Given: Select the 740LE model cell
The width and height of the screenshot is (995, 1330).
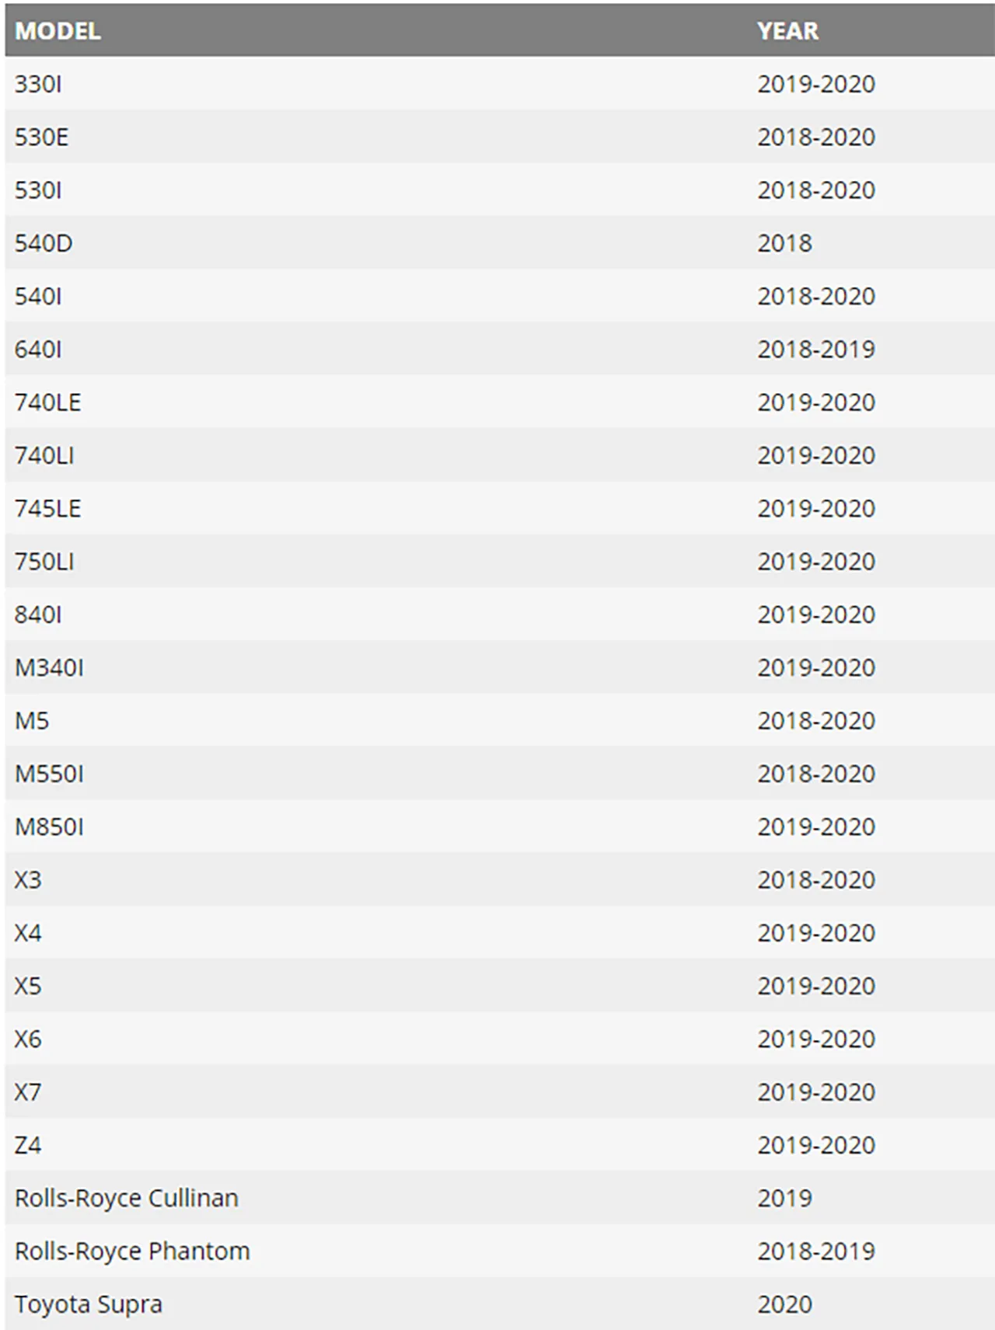Looking at the screenshot, I should click(47, 402).
